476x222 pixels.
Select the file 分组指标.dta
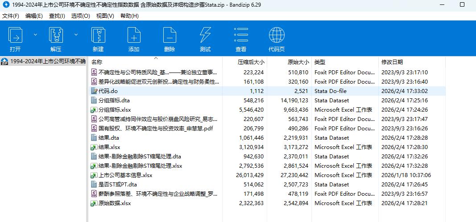click(x=114, y=100)
